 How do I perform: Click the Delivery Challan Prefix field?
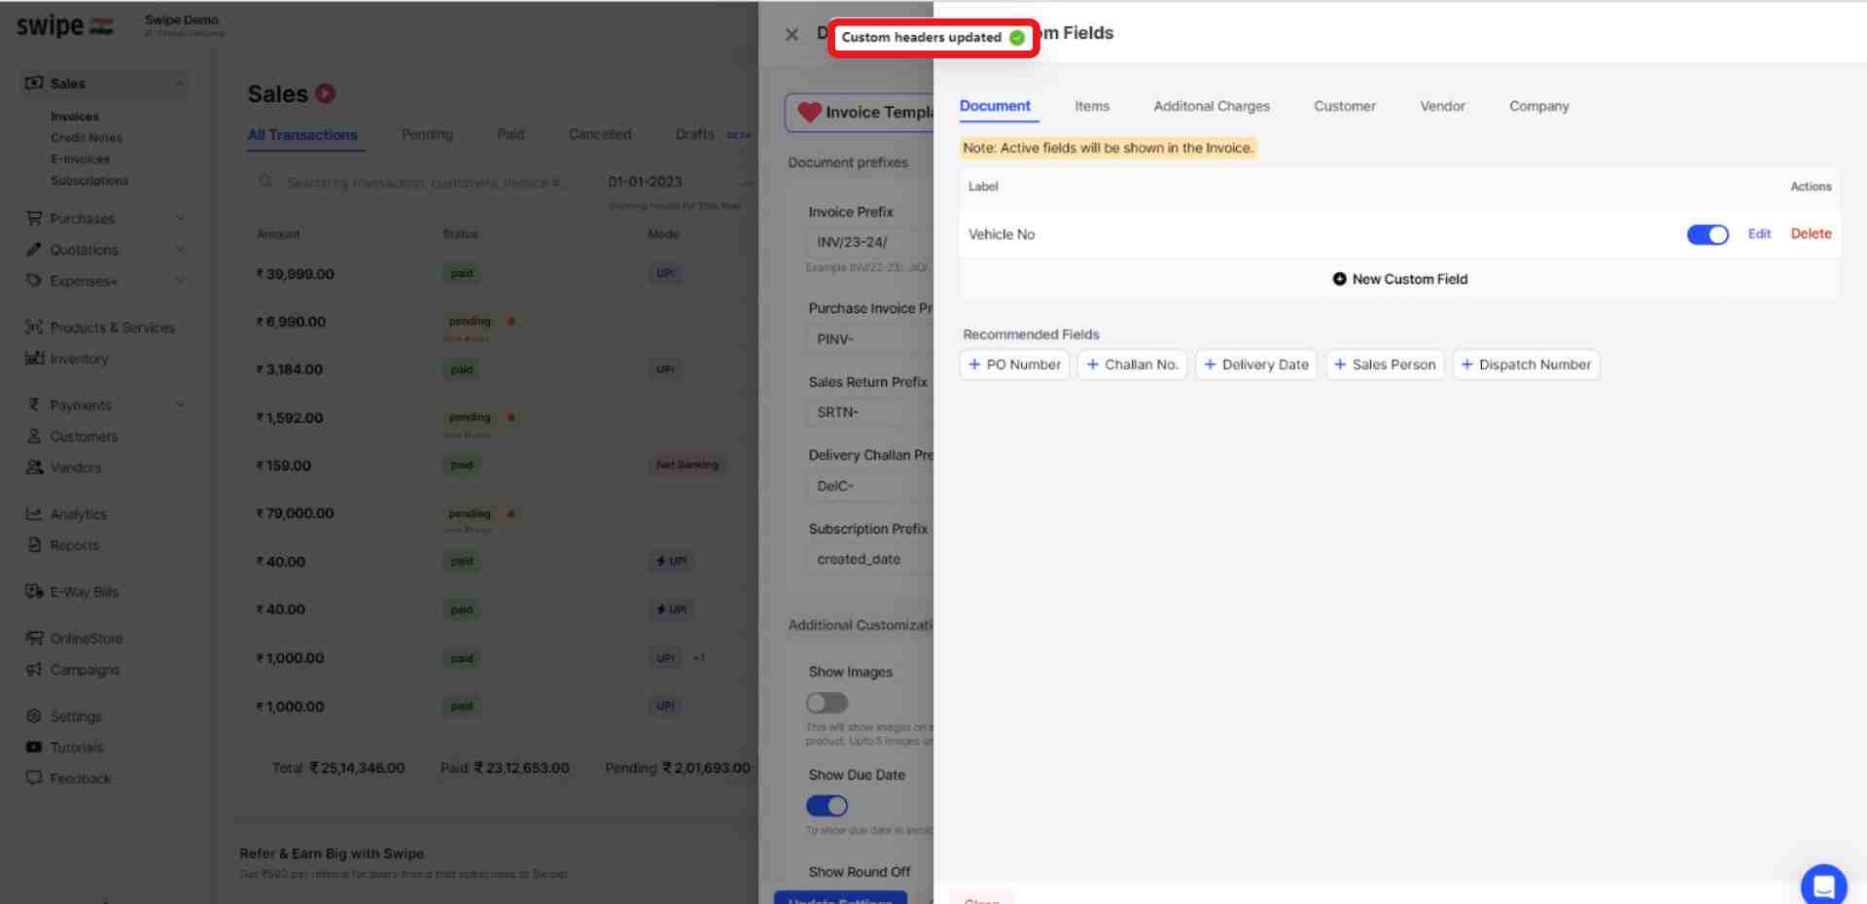click(868, 486)
